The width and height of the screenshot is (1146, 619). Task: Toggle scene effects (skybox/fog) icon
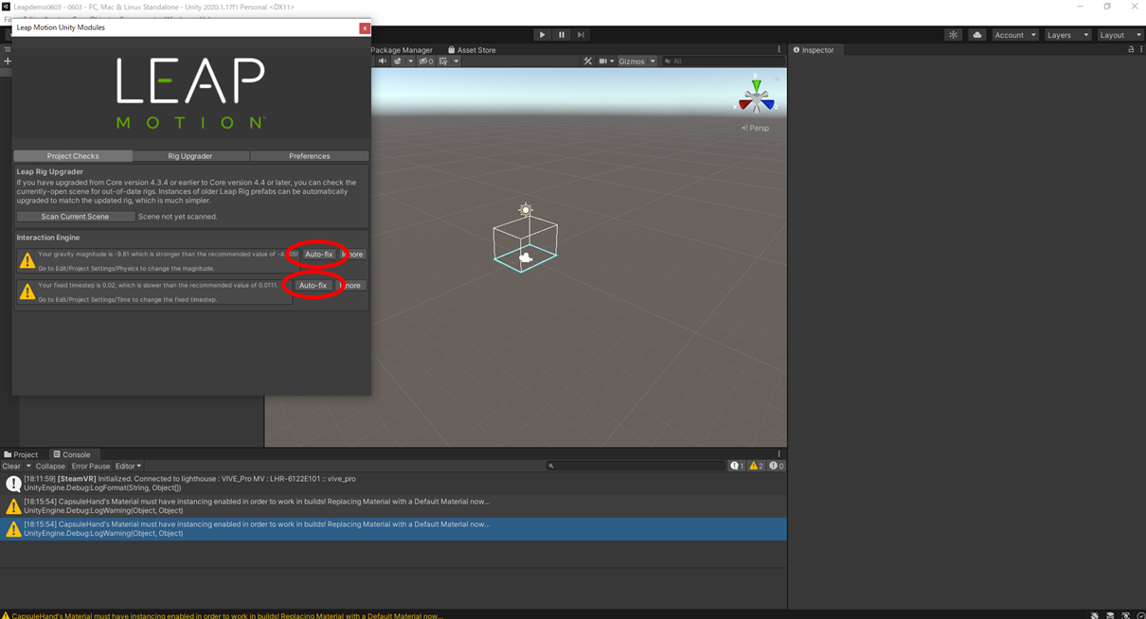[398, 62]
